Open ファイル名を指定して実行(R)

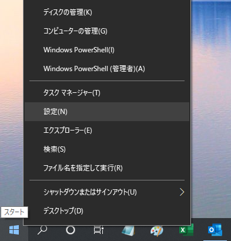pyautogui.click(x=107, y=168)
